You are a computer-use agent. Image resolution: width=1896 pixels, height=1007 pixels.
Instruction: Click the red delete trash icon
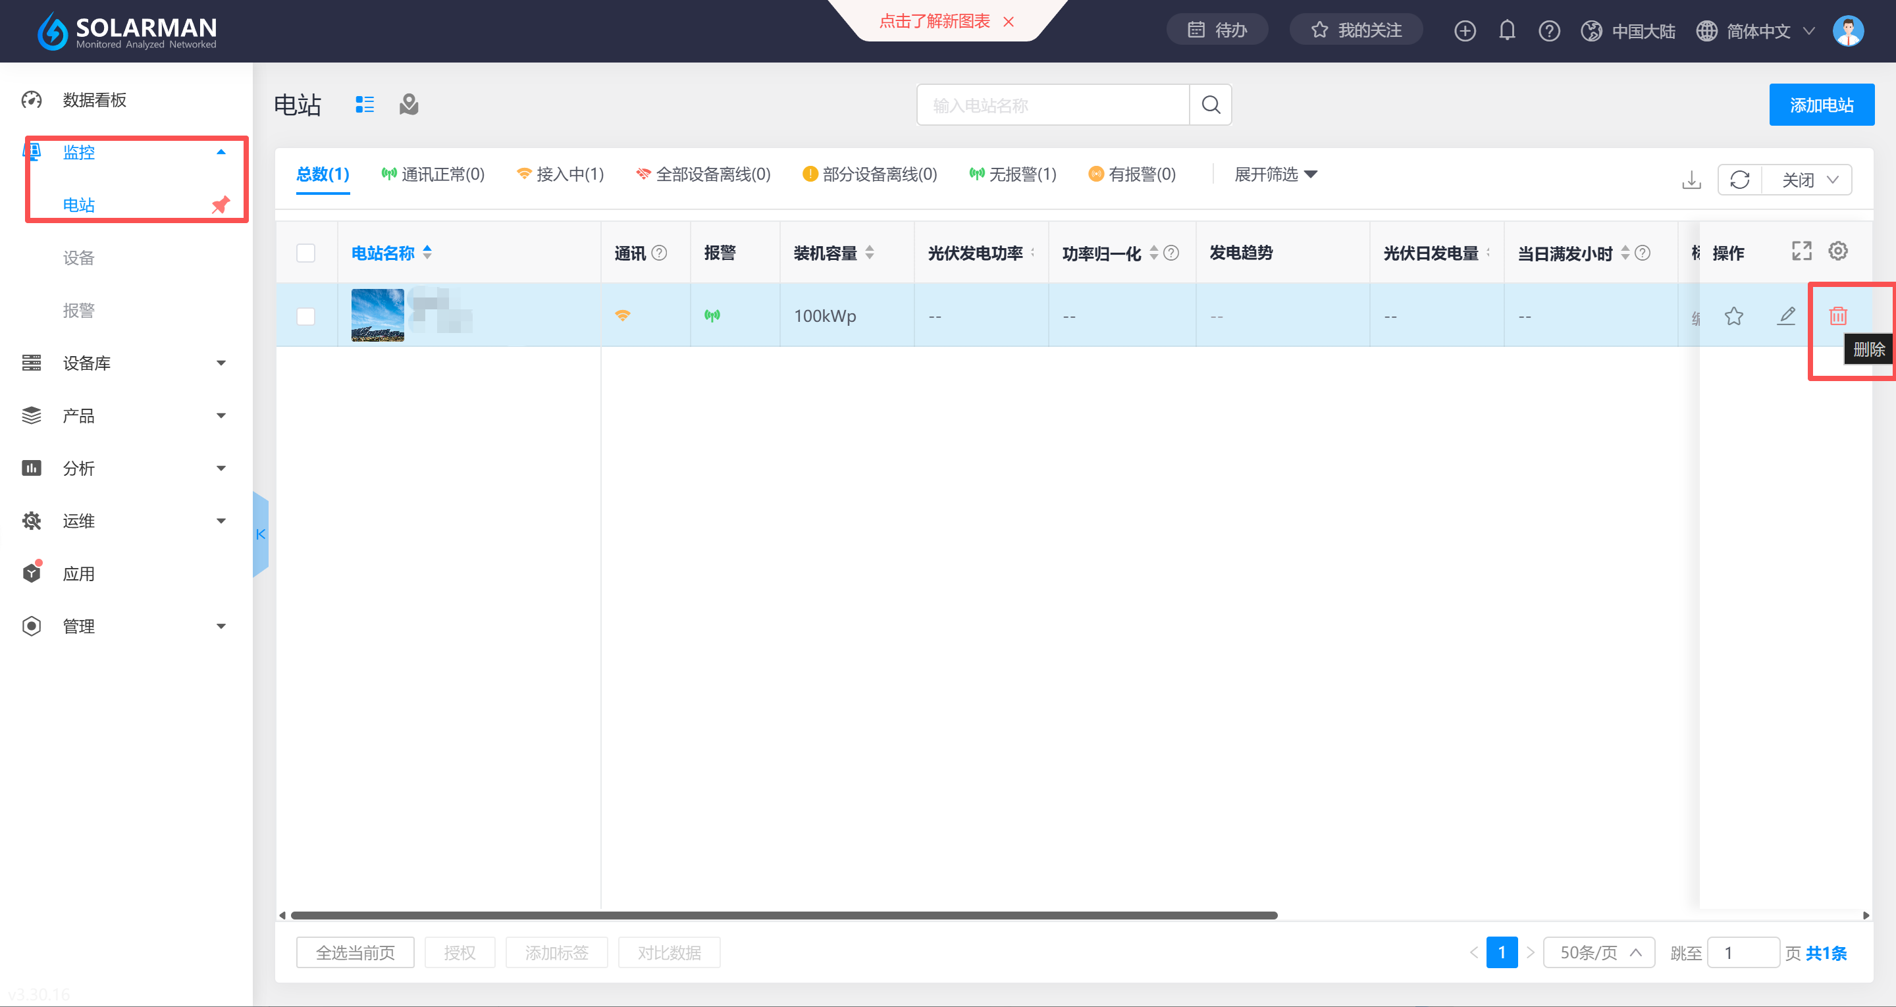coord(1837,316)
